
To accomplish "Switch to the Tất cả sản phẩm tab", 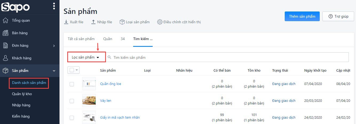I will (81, 39).
